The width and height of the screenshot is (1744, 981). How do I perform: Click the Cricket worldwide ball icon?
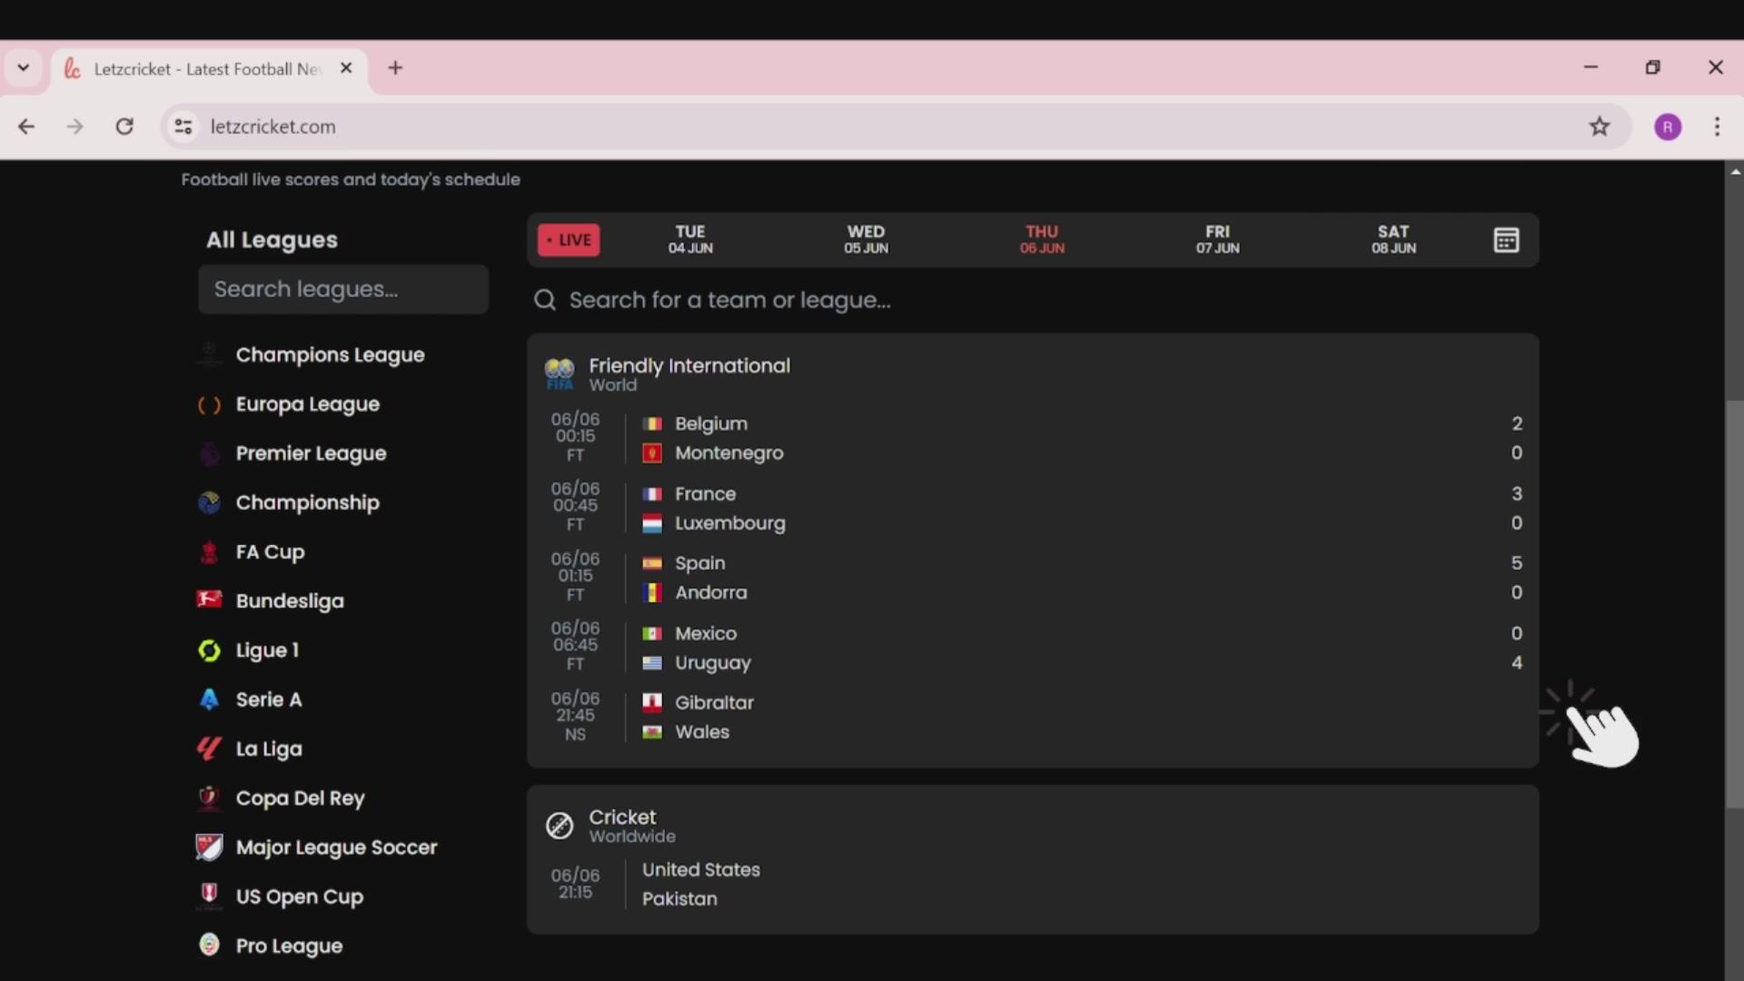(560, 825)
